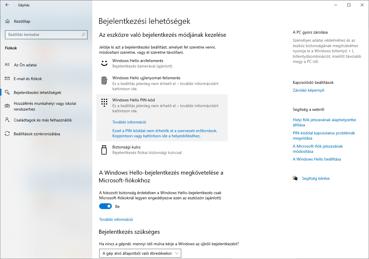Click the Segítség kérése link

pyautogui.click(x=316, y=178)
